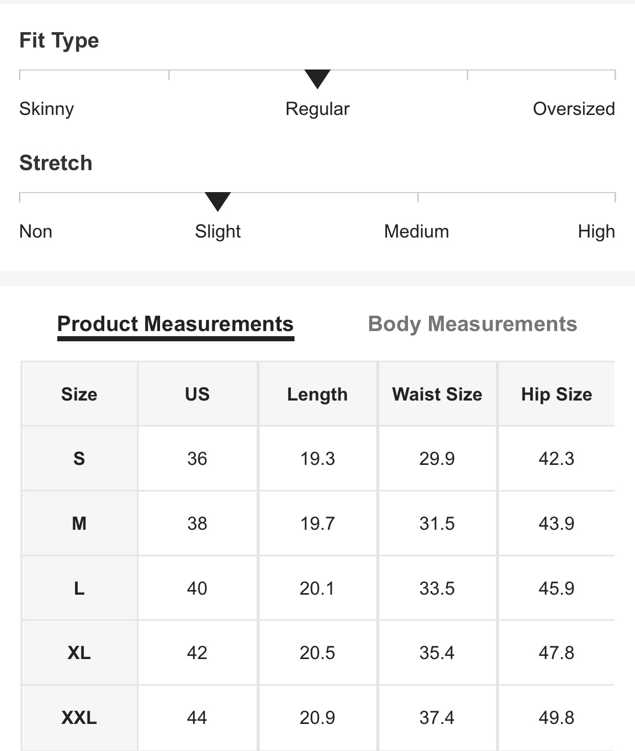Viewport: 635px width, 751px height.
Task: Click the Fit Type triangle marker
Action: tap(318, 79)
